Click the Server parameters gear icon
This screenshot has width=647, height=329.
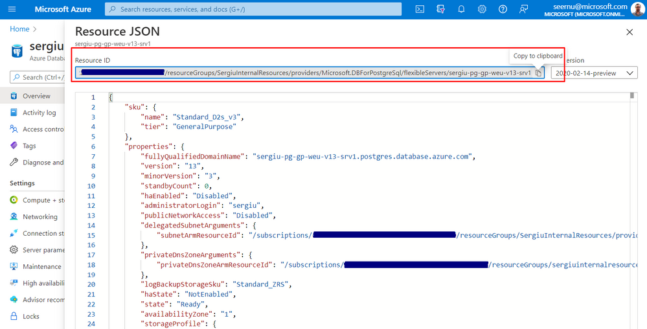point(14,250)
